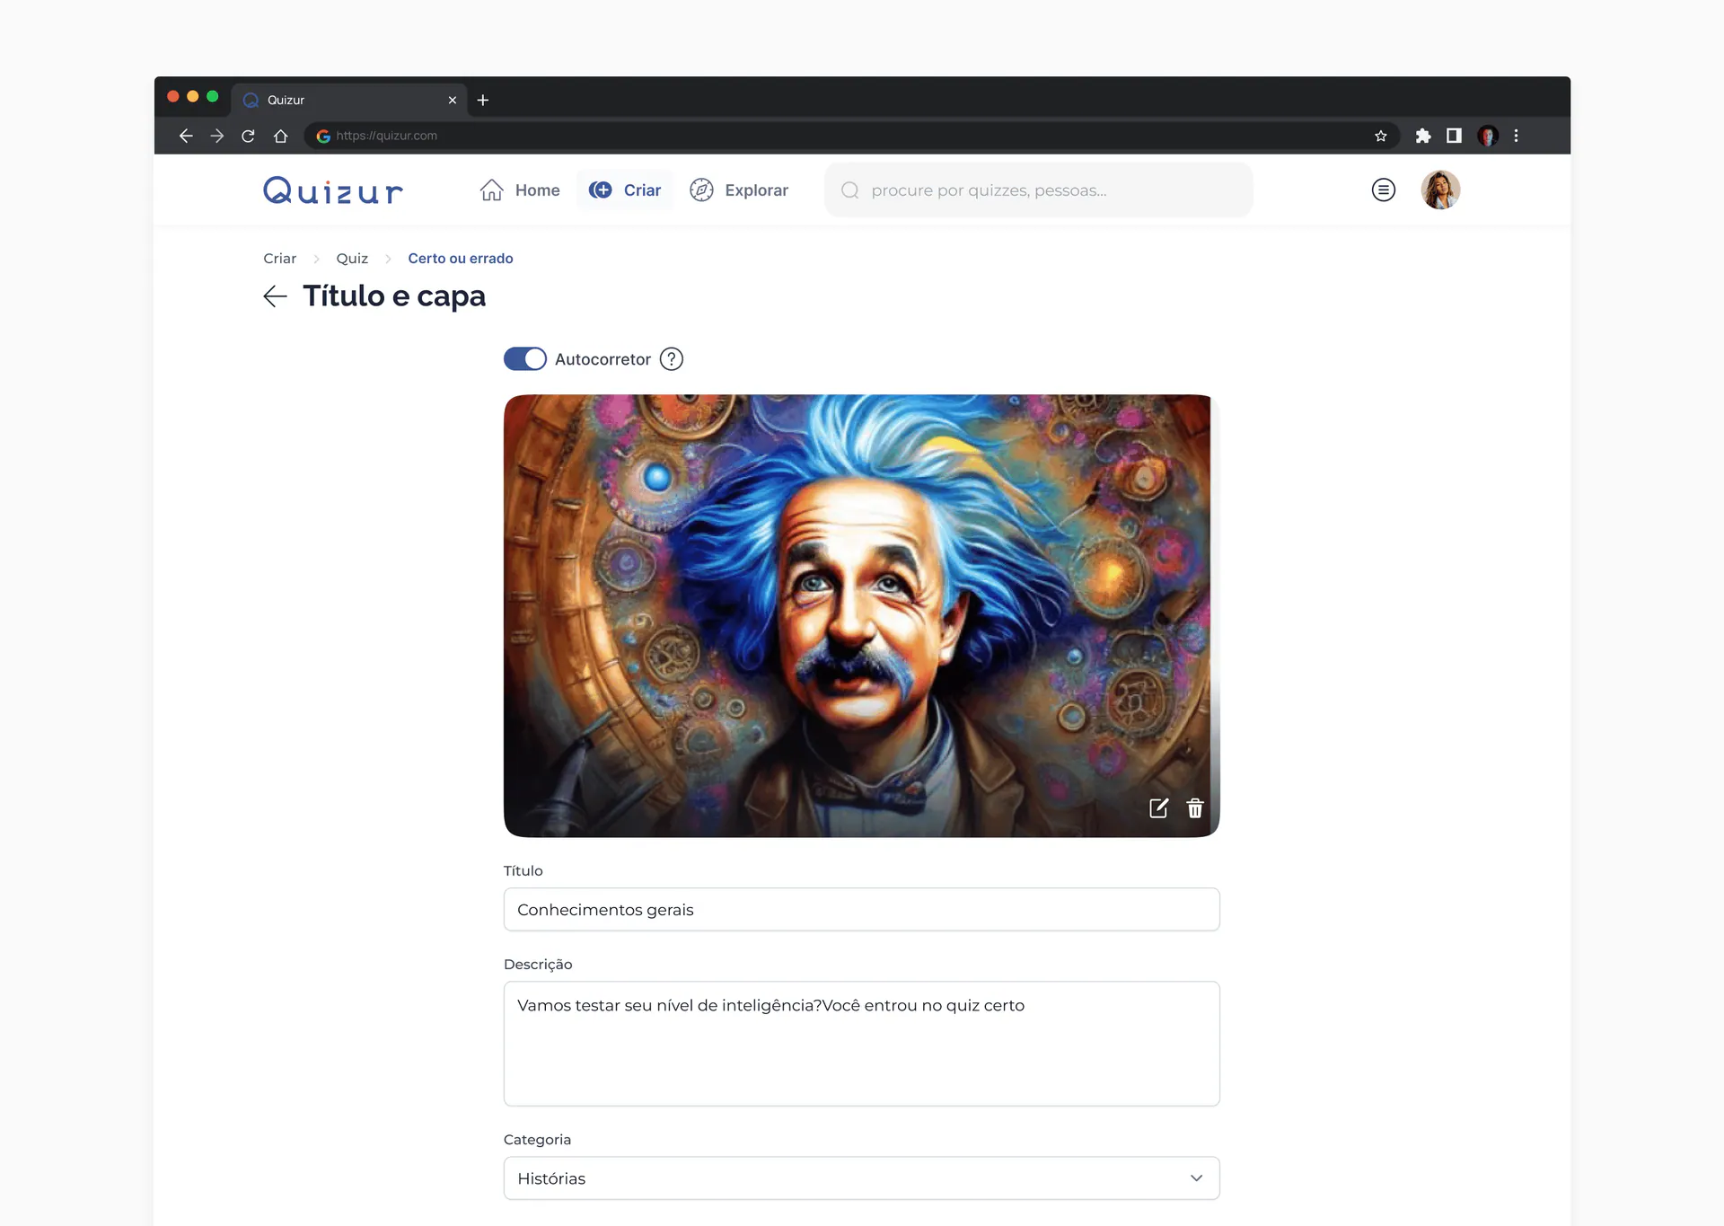1724x1226 pixels.
Task: Click the browser home button
Action: tap(281, 136)
